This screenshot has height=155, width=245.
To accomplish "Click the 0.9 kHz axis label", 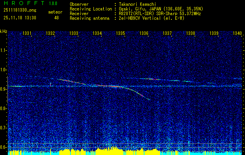I will (x=3, y=89).
